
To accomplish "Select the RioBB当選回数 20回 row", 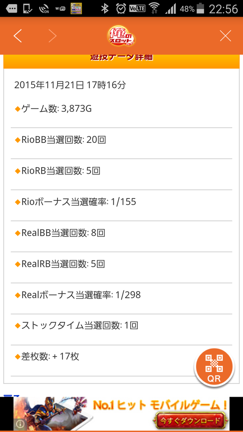I will click(x=122, y=140).
